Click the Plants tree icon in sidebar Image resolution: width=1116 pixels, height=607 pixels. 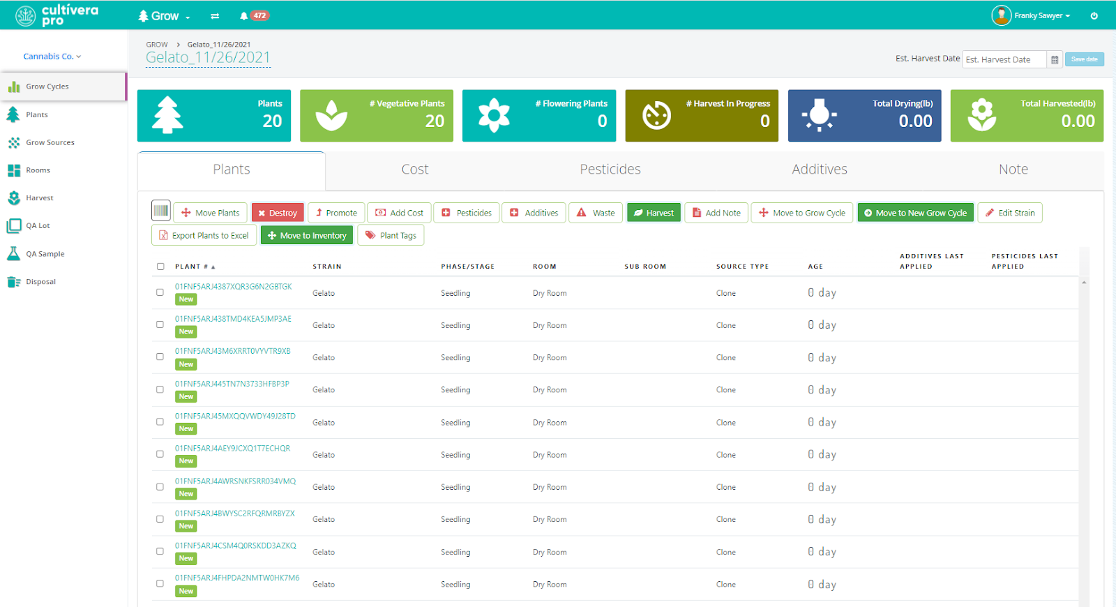tap(13, 114)
